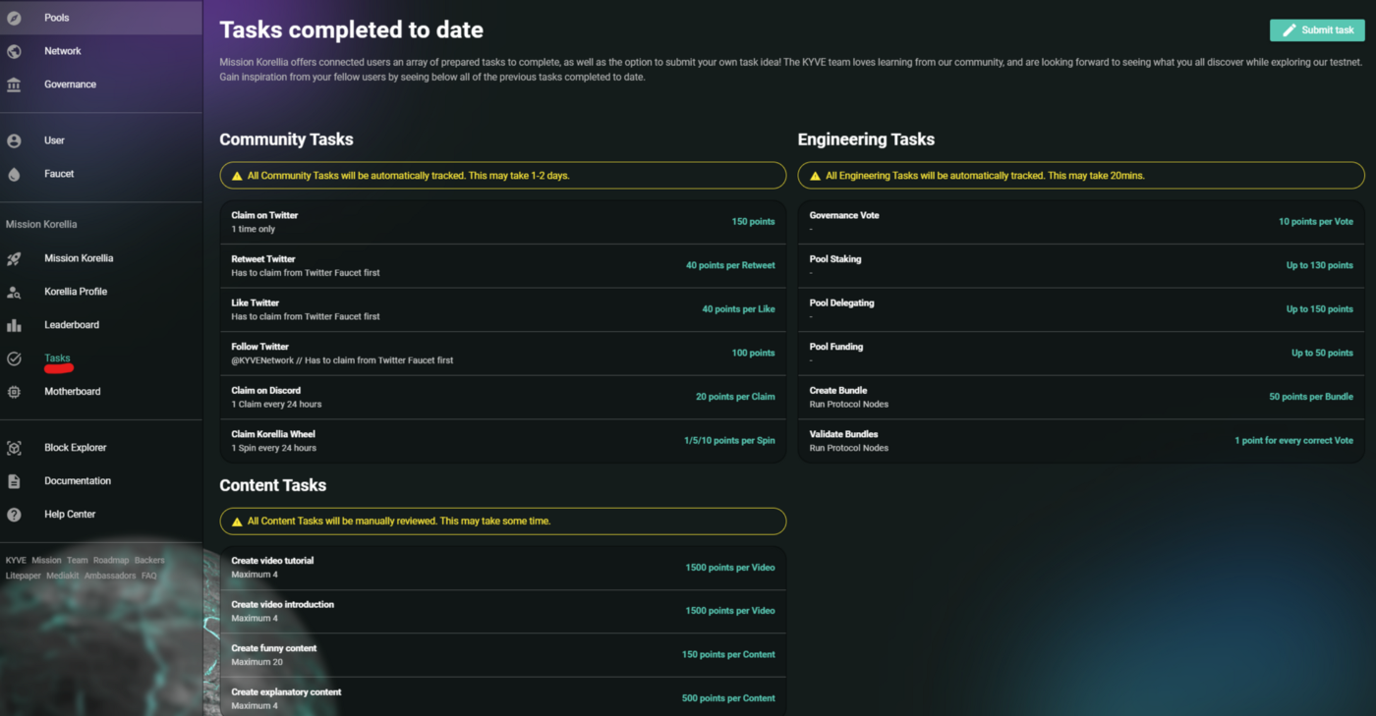Select the Claim on Discord task
1376x716 pixels.
point(502,397)
